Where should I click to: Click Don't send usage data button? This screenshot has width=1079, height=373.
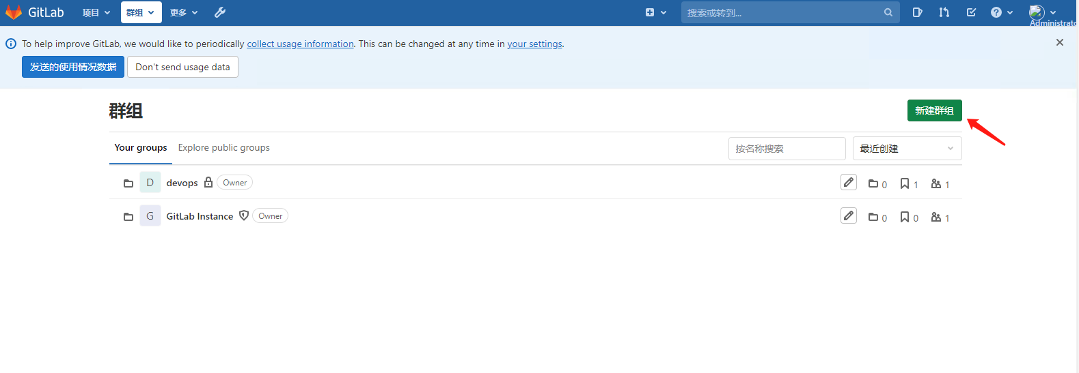(182, 67)
